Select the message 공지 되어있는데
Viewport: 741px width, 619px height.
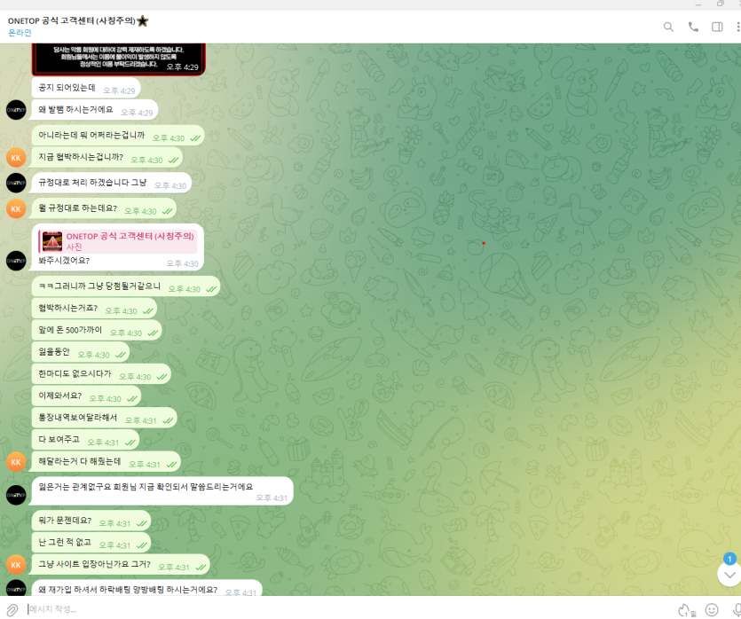pyautogui.click(x=86, y=89)
